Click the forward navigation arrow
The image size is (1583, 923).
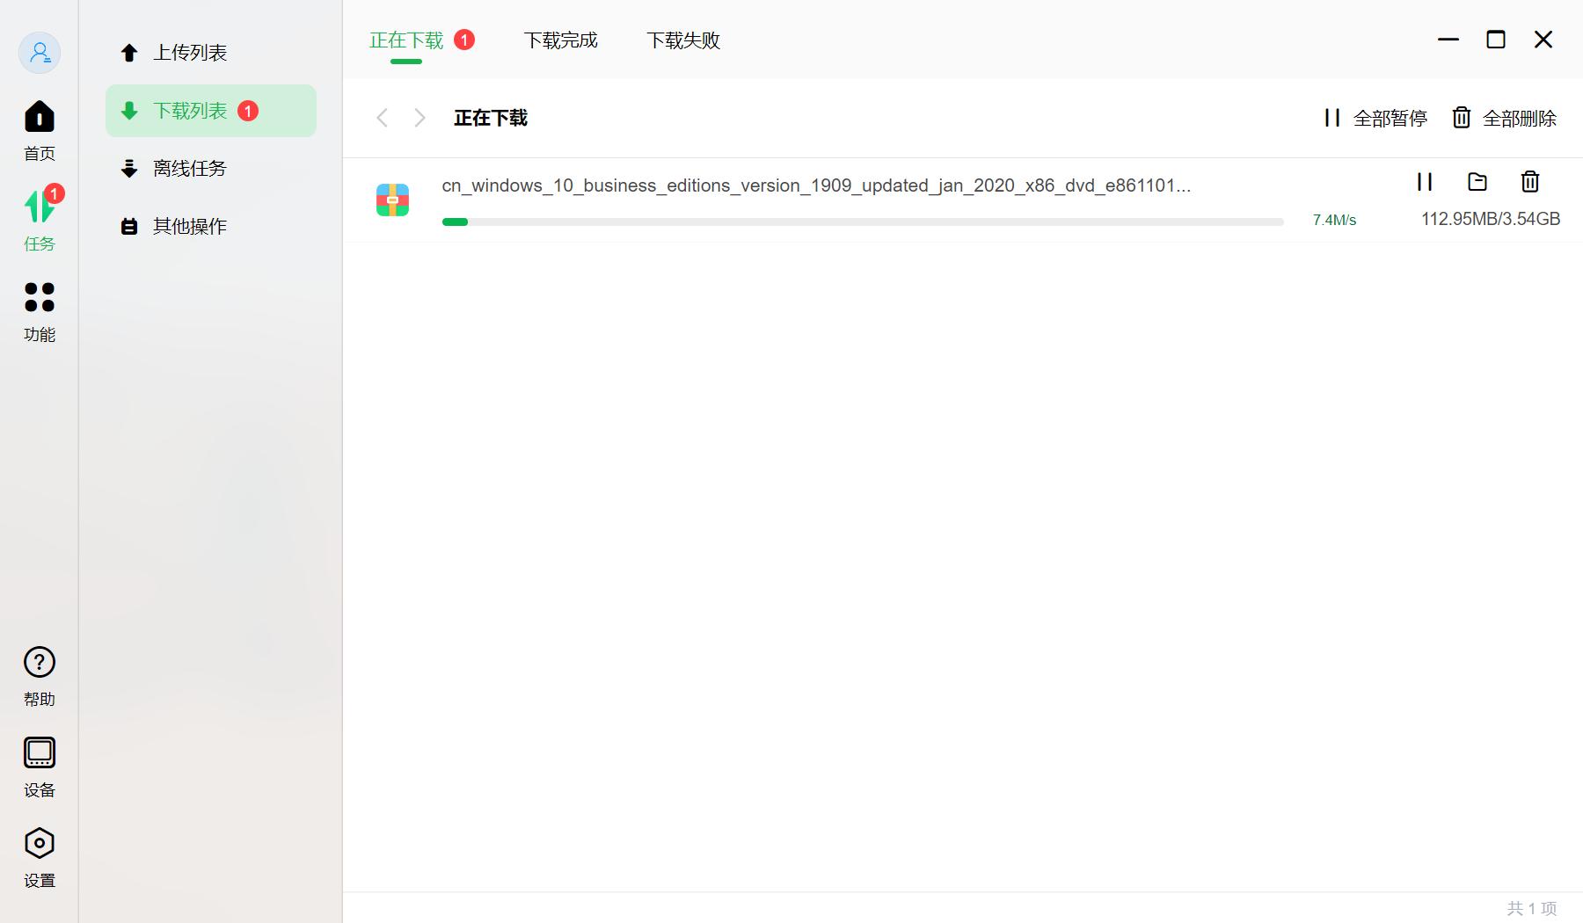(420, 118)
